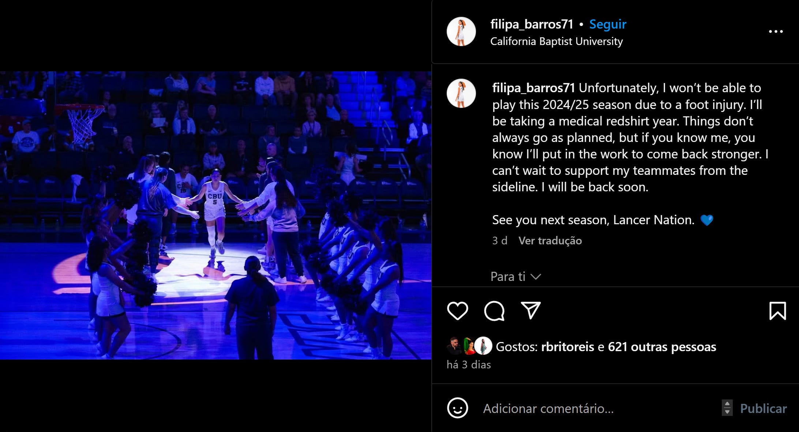799x432 pixels.
Task: Show the "621 outras pessoas" likes list
Action: (x=662, y=347)
